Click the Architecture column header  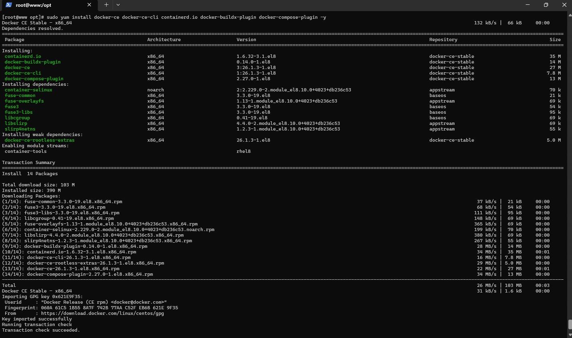pos(164,40)
